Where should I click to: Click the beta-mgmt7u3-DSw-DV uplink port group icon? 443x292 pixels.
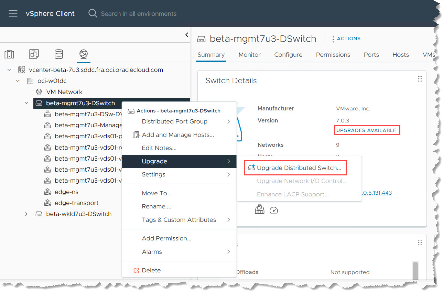(47, 114)
